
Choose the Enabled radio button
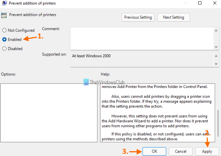[4, 39]
